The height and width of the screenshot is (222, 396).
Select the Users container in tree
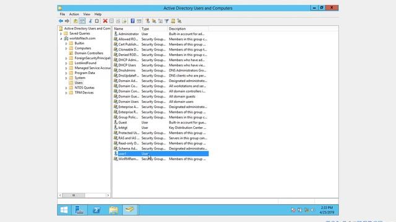[79, 83]
